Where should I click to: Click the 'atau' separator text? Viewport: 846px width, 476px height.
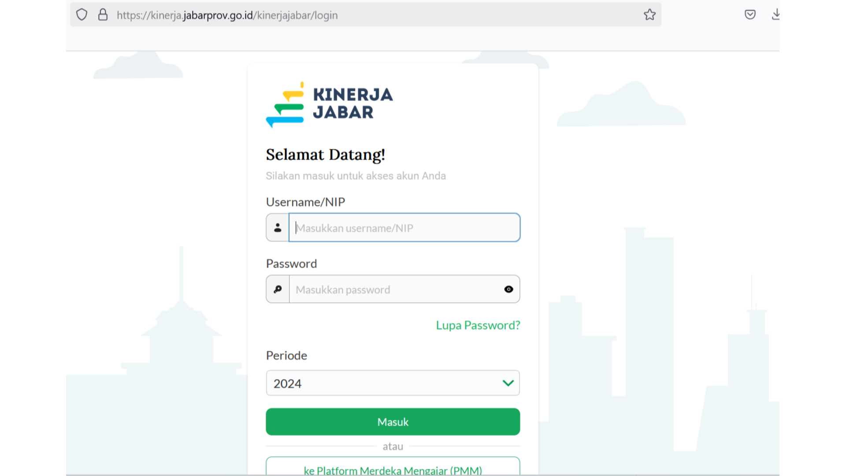(x=393, y=446)
